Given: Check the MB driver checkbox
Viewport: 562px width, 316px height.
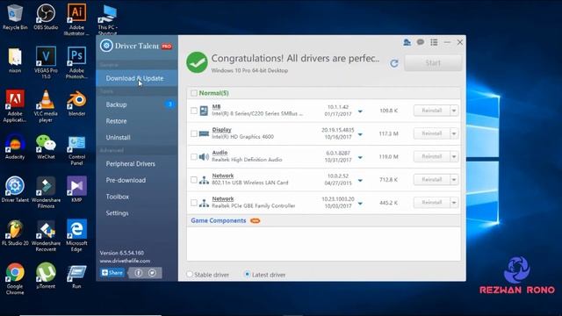Looking at the screenshot, I should (x=194, y=111).
